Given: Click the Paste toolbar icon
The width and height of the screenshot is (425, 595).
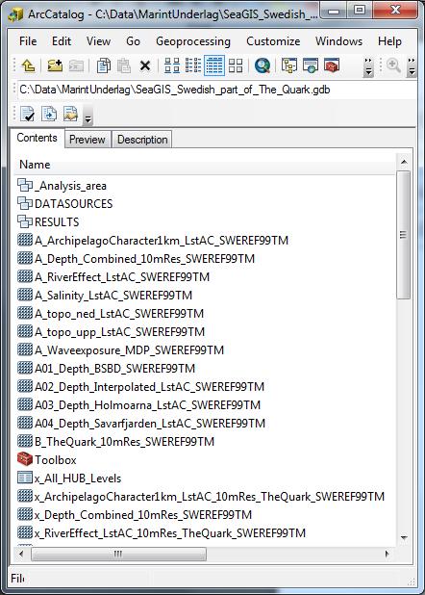Looking at the screenshot, I should click(x=124, y=65).
